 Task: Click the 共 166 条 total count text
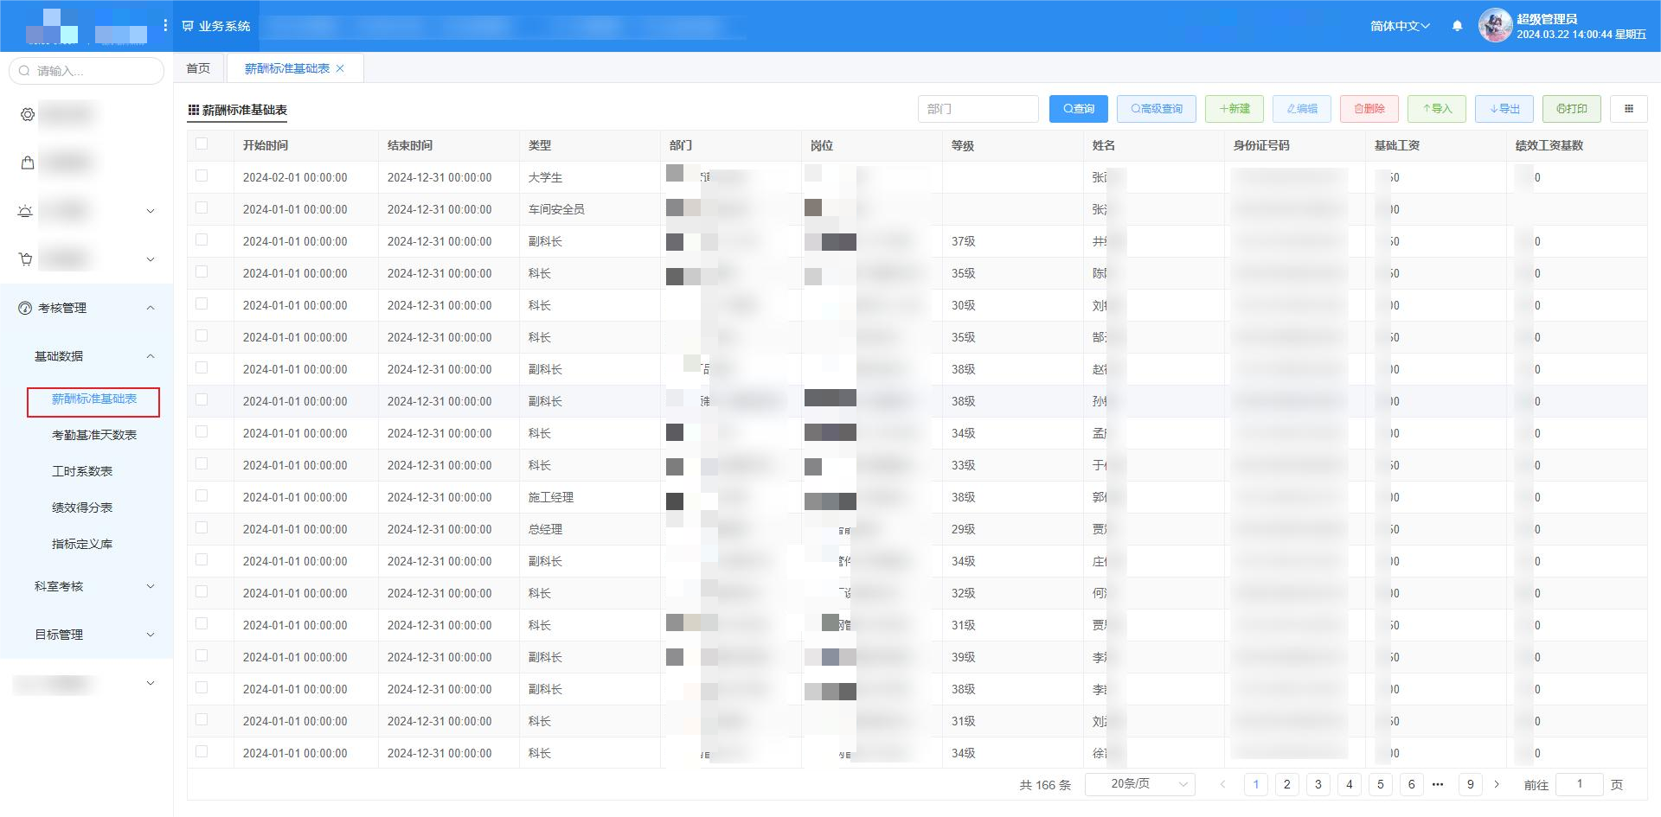coord(1045,785)
